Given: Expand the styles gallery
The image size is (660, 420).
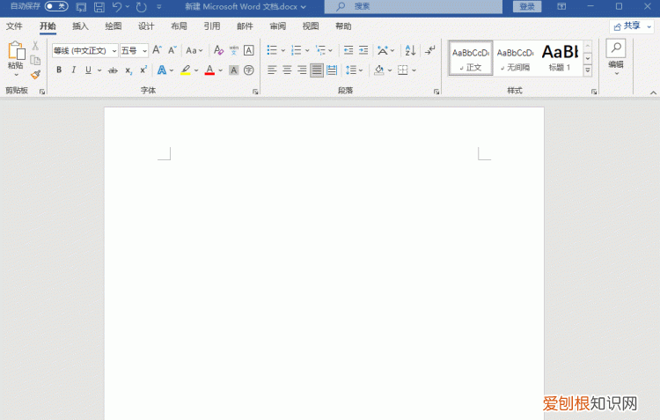Looking at the screenshot, I should [588, 70].
